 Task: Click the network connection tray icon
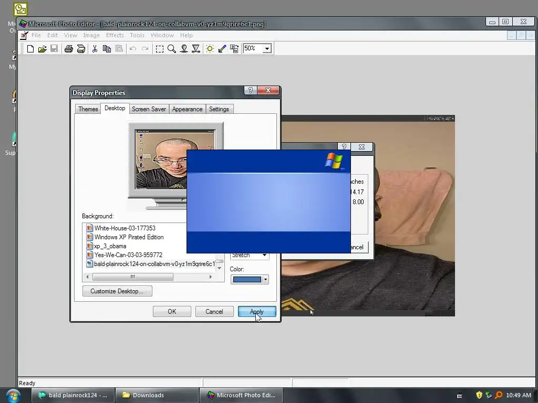[489, 395]
